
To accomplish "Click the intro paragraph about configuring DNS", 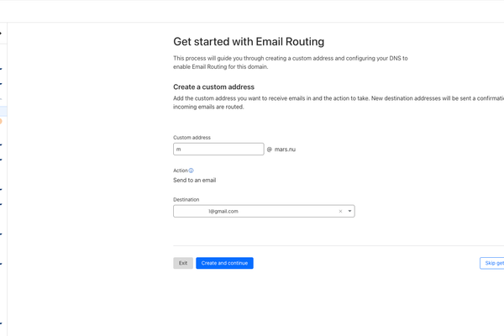I will pos(290,62).
